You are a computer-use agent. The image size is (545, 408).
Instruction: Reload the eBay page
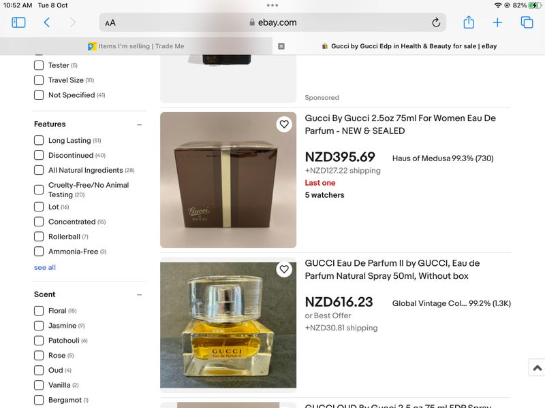pyautogui.click(x=436, y=22)
